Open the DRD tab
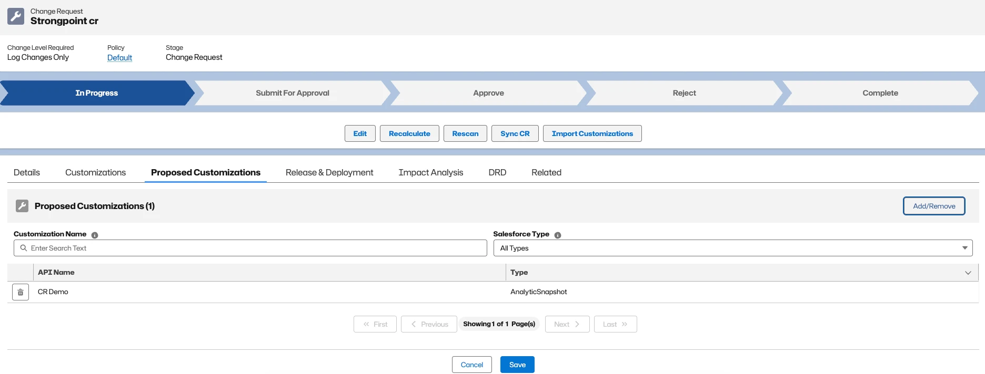 tap(497, 172)
